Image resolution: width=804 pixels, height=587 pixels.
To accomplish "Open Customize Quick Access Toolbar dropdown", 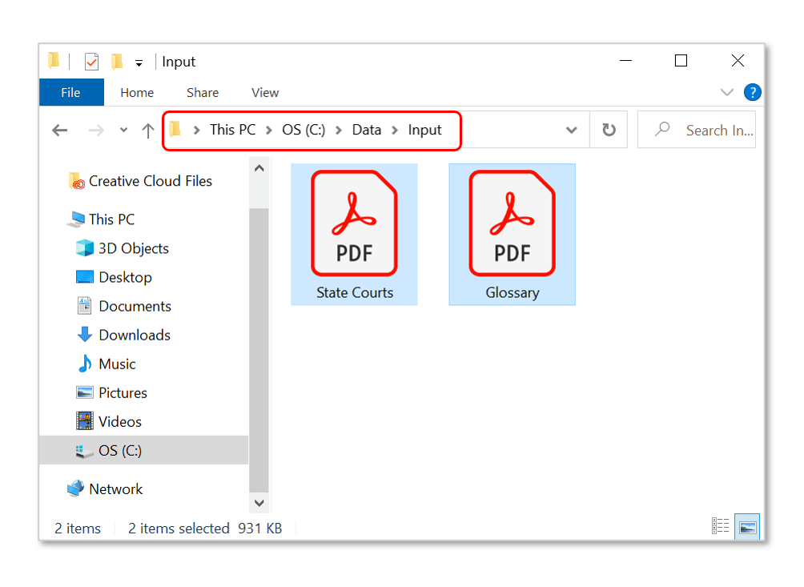I will pos(139,62).
